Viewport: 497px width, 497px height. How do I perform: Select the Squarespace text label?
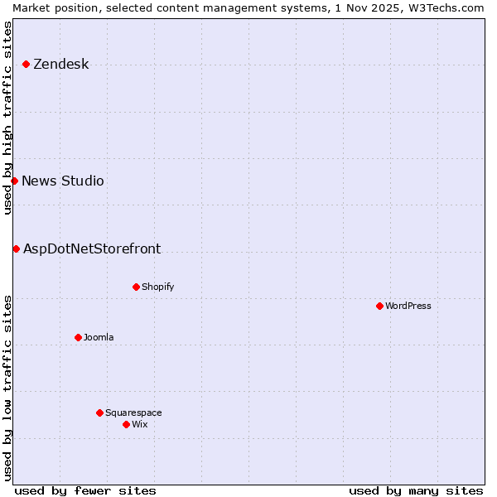click(133, 413)
